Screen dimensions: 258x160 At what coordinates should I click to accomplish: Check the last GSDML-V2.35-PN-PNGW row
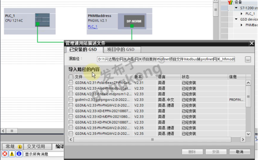coord(71,133)
